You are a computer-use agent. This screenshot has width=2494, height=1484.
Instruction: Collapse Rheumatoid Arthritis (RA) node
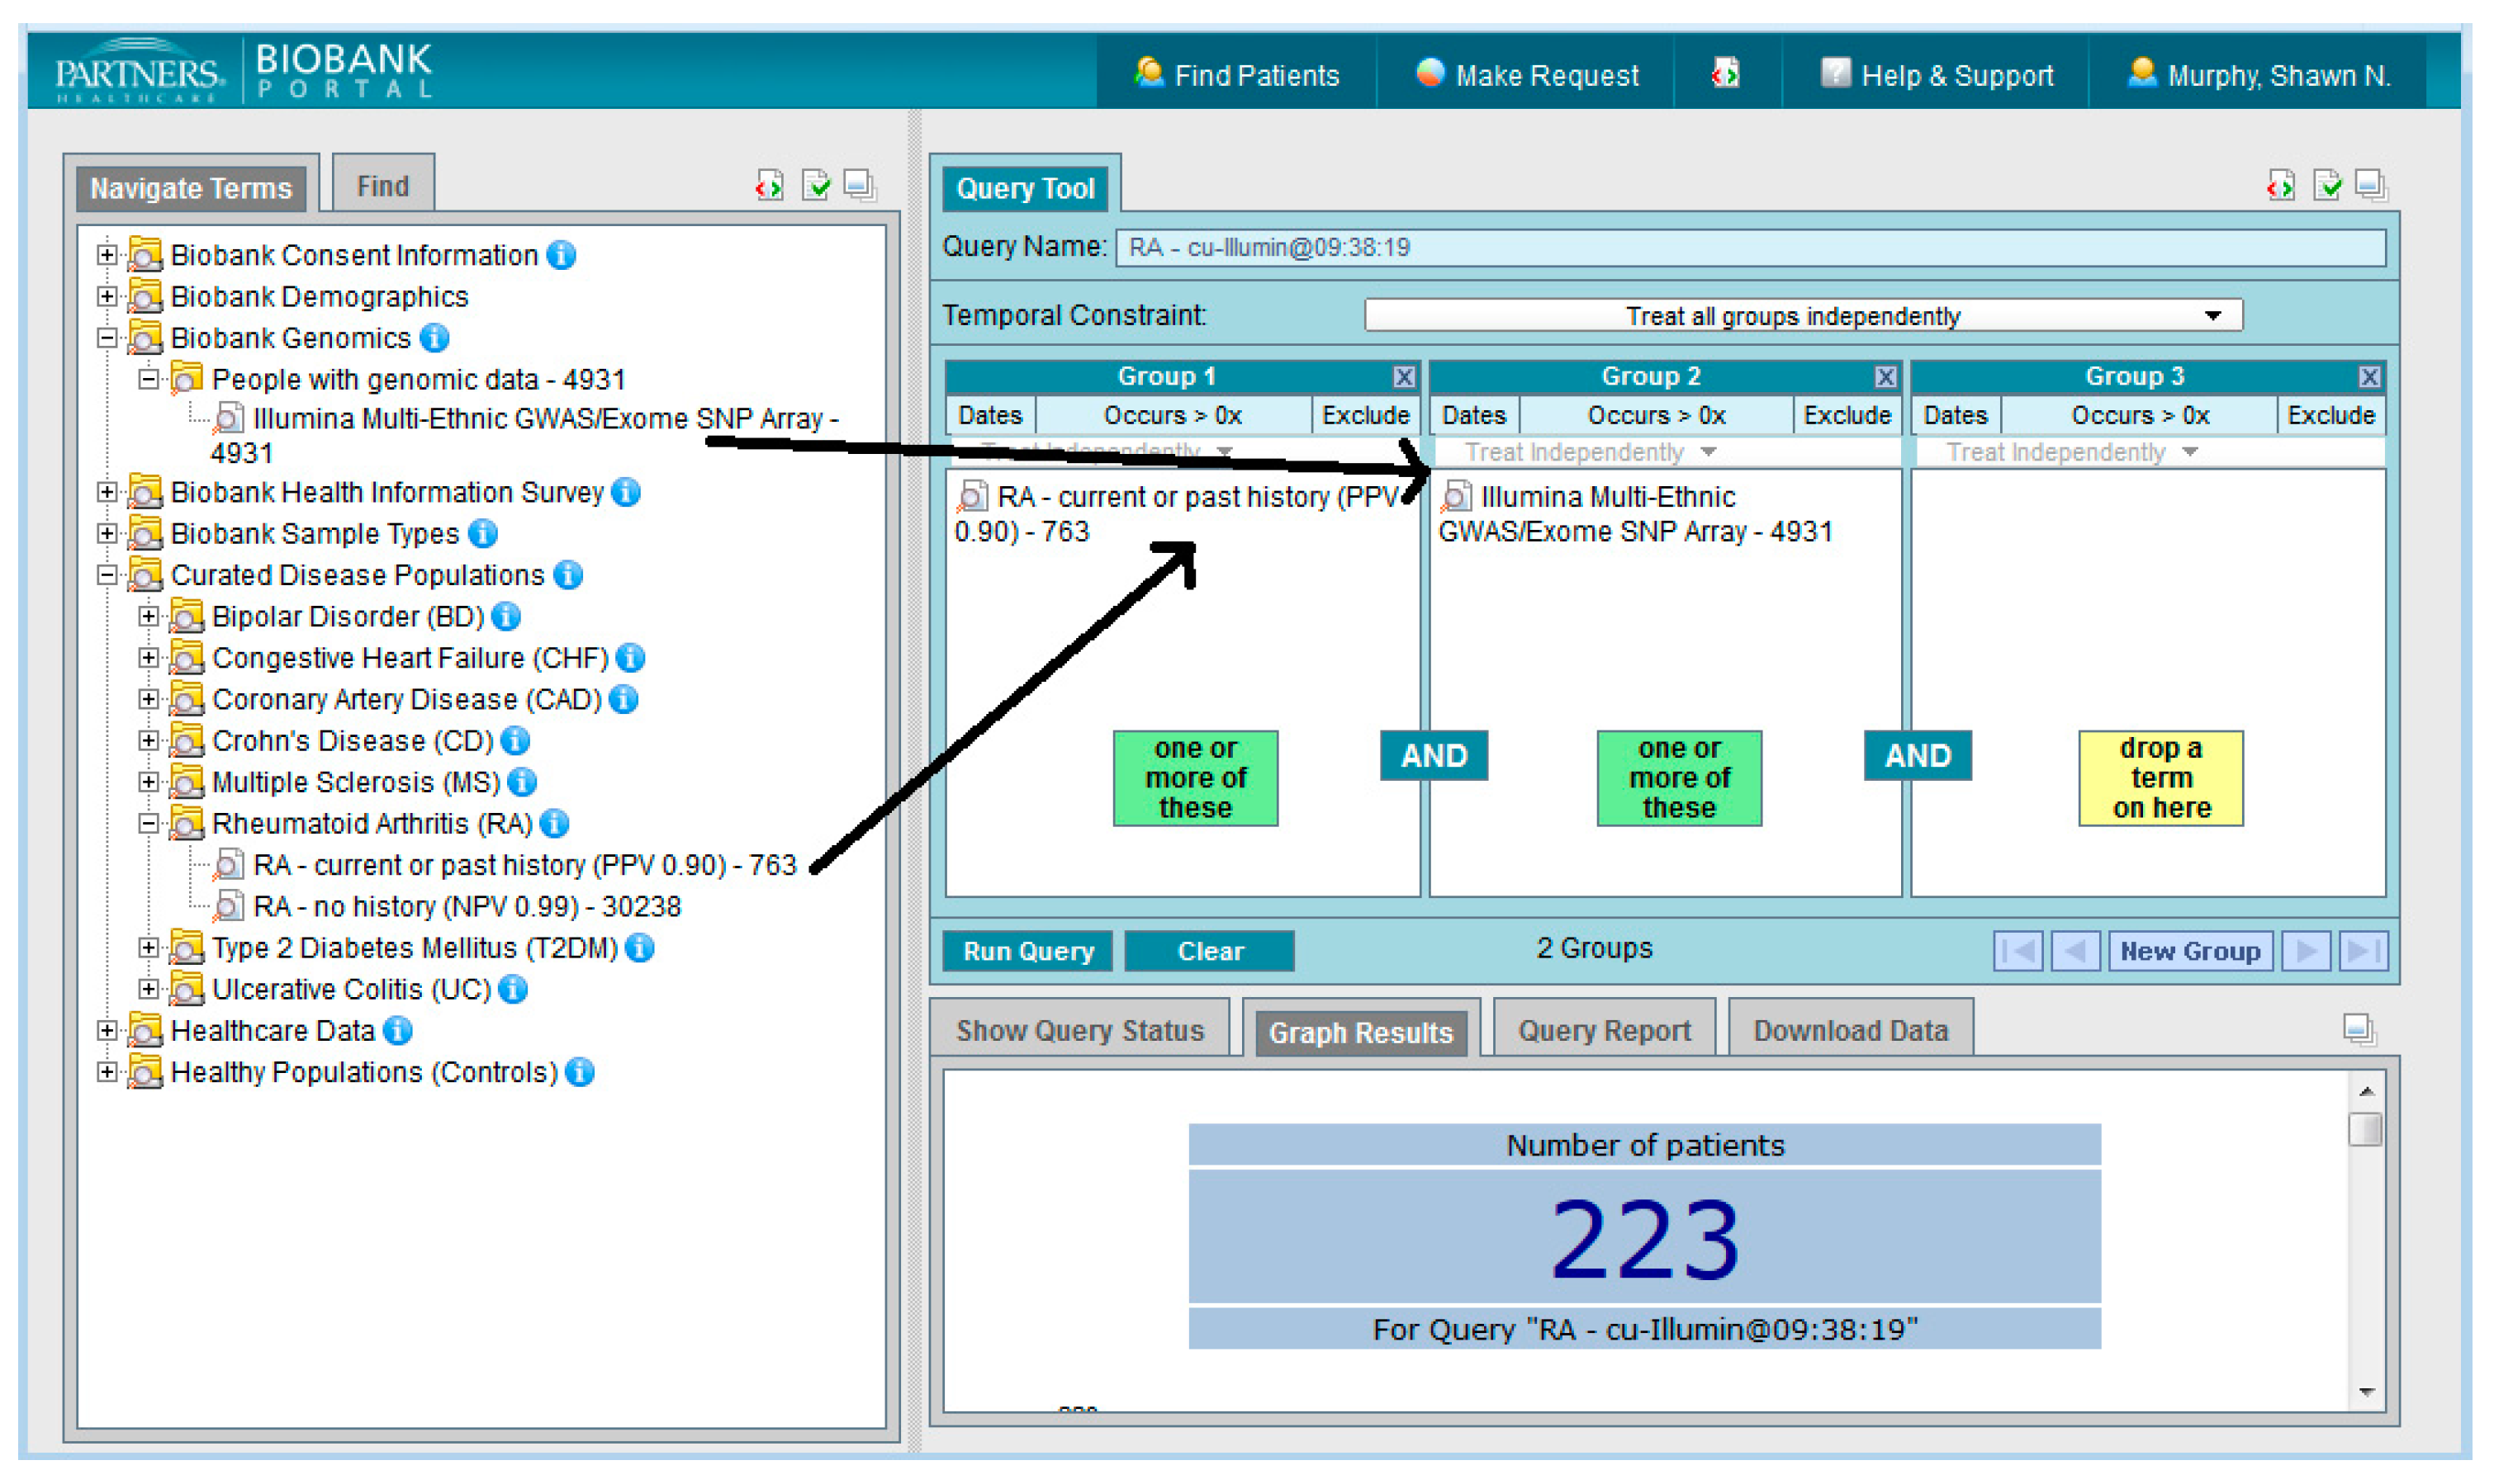tap(148, 824)
